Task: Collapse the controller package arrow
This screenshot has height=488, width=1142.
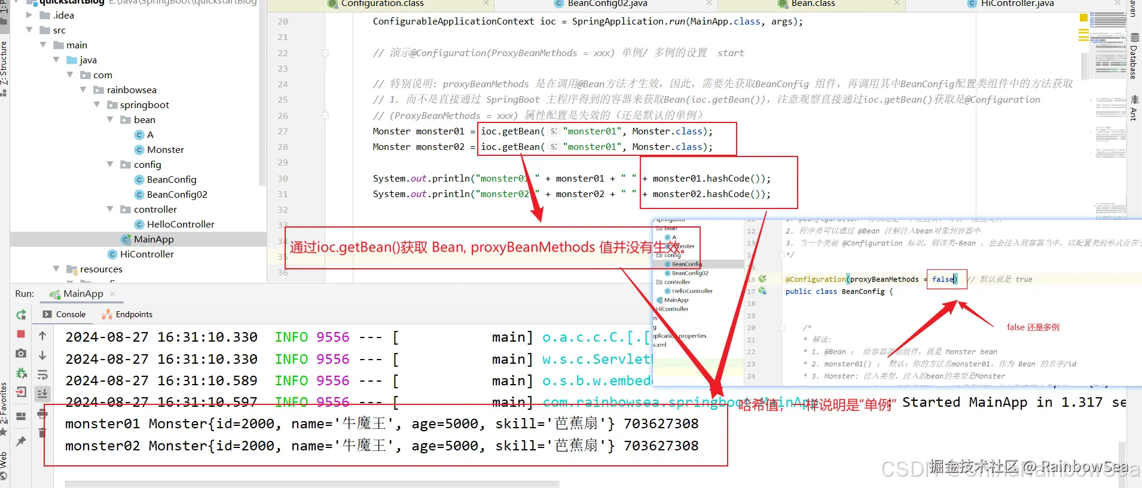Action: pos(110,209)
